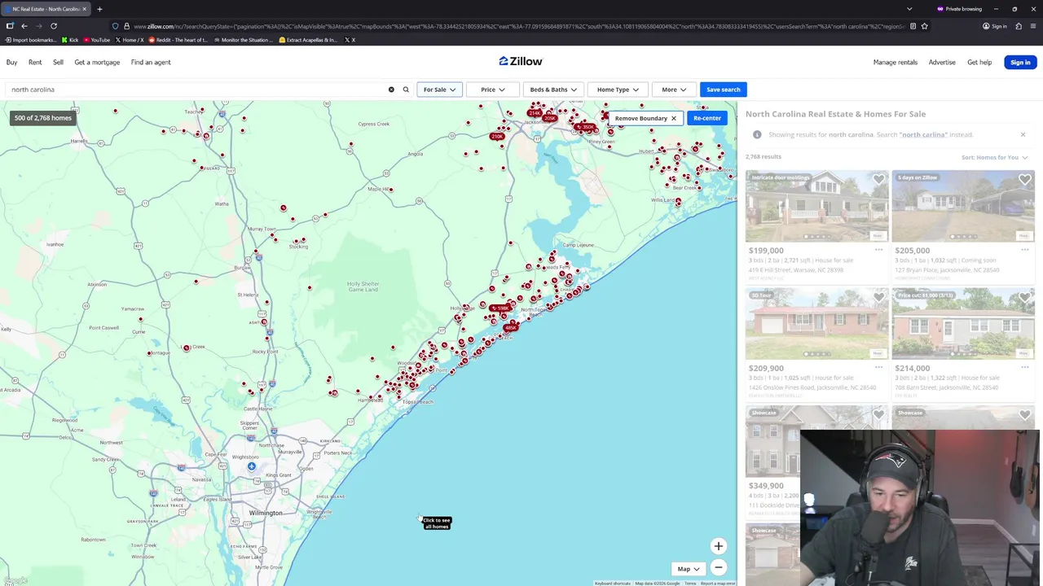Open Monitor the Situation bookmark
Image resolution: width=1043 pixels, height=586 pixels.
pyautogui.click(x=243, y=40)
